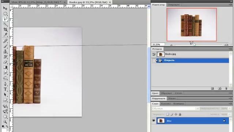The height and width of the screenshot is (132, 234).
Task: Select the Eraser tool
Action: pyautogui.click(x=5, y=62)
